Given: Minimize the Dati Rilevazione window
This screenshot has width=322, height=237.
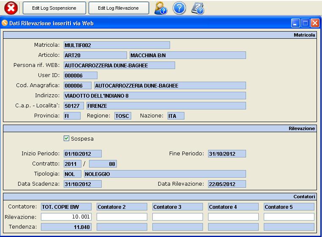Looking at the screenshot, I should click(x=295, y=23).
